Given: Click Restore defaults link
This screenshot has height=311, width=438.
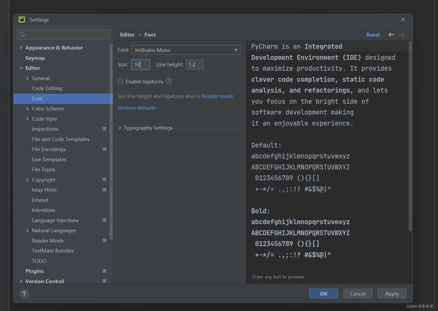Looking at the screenshot, I should pyautogui.click(x=137, y=108).
